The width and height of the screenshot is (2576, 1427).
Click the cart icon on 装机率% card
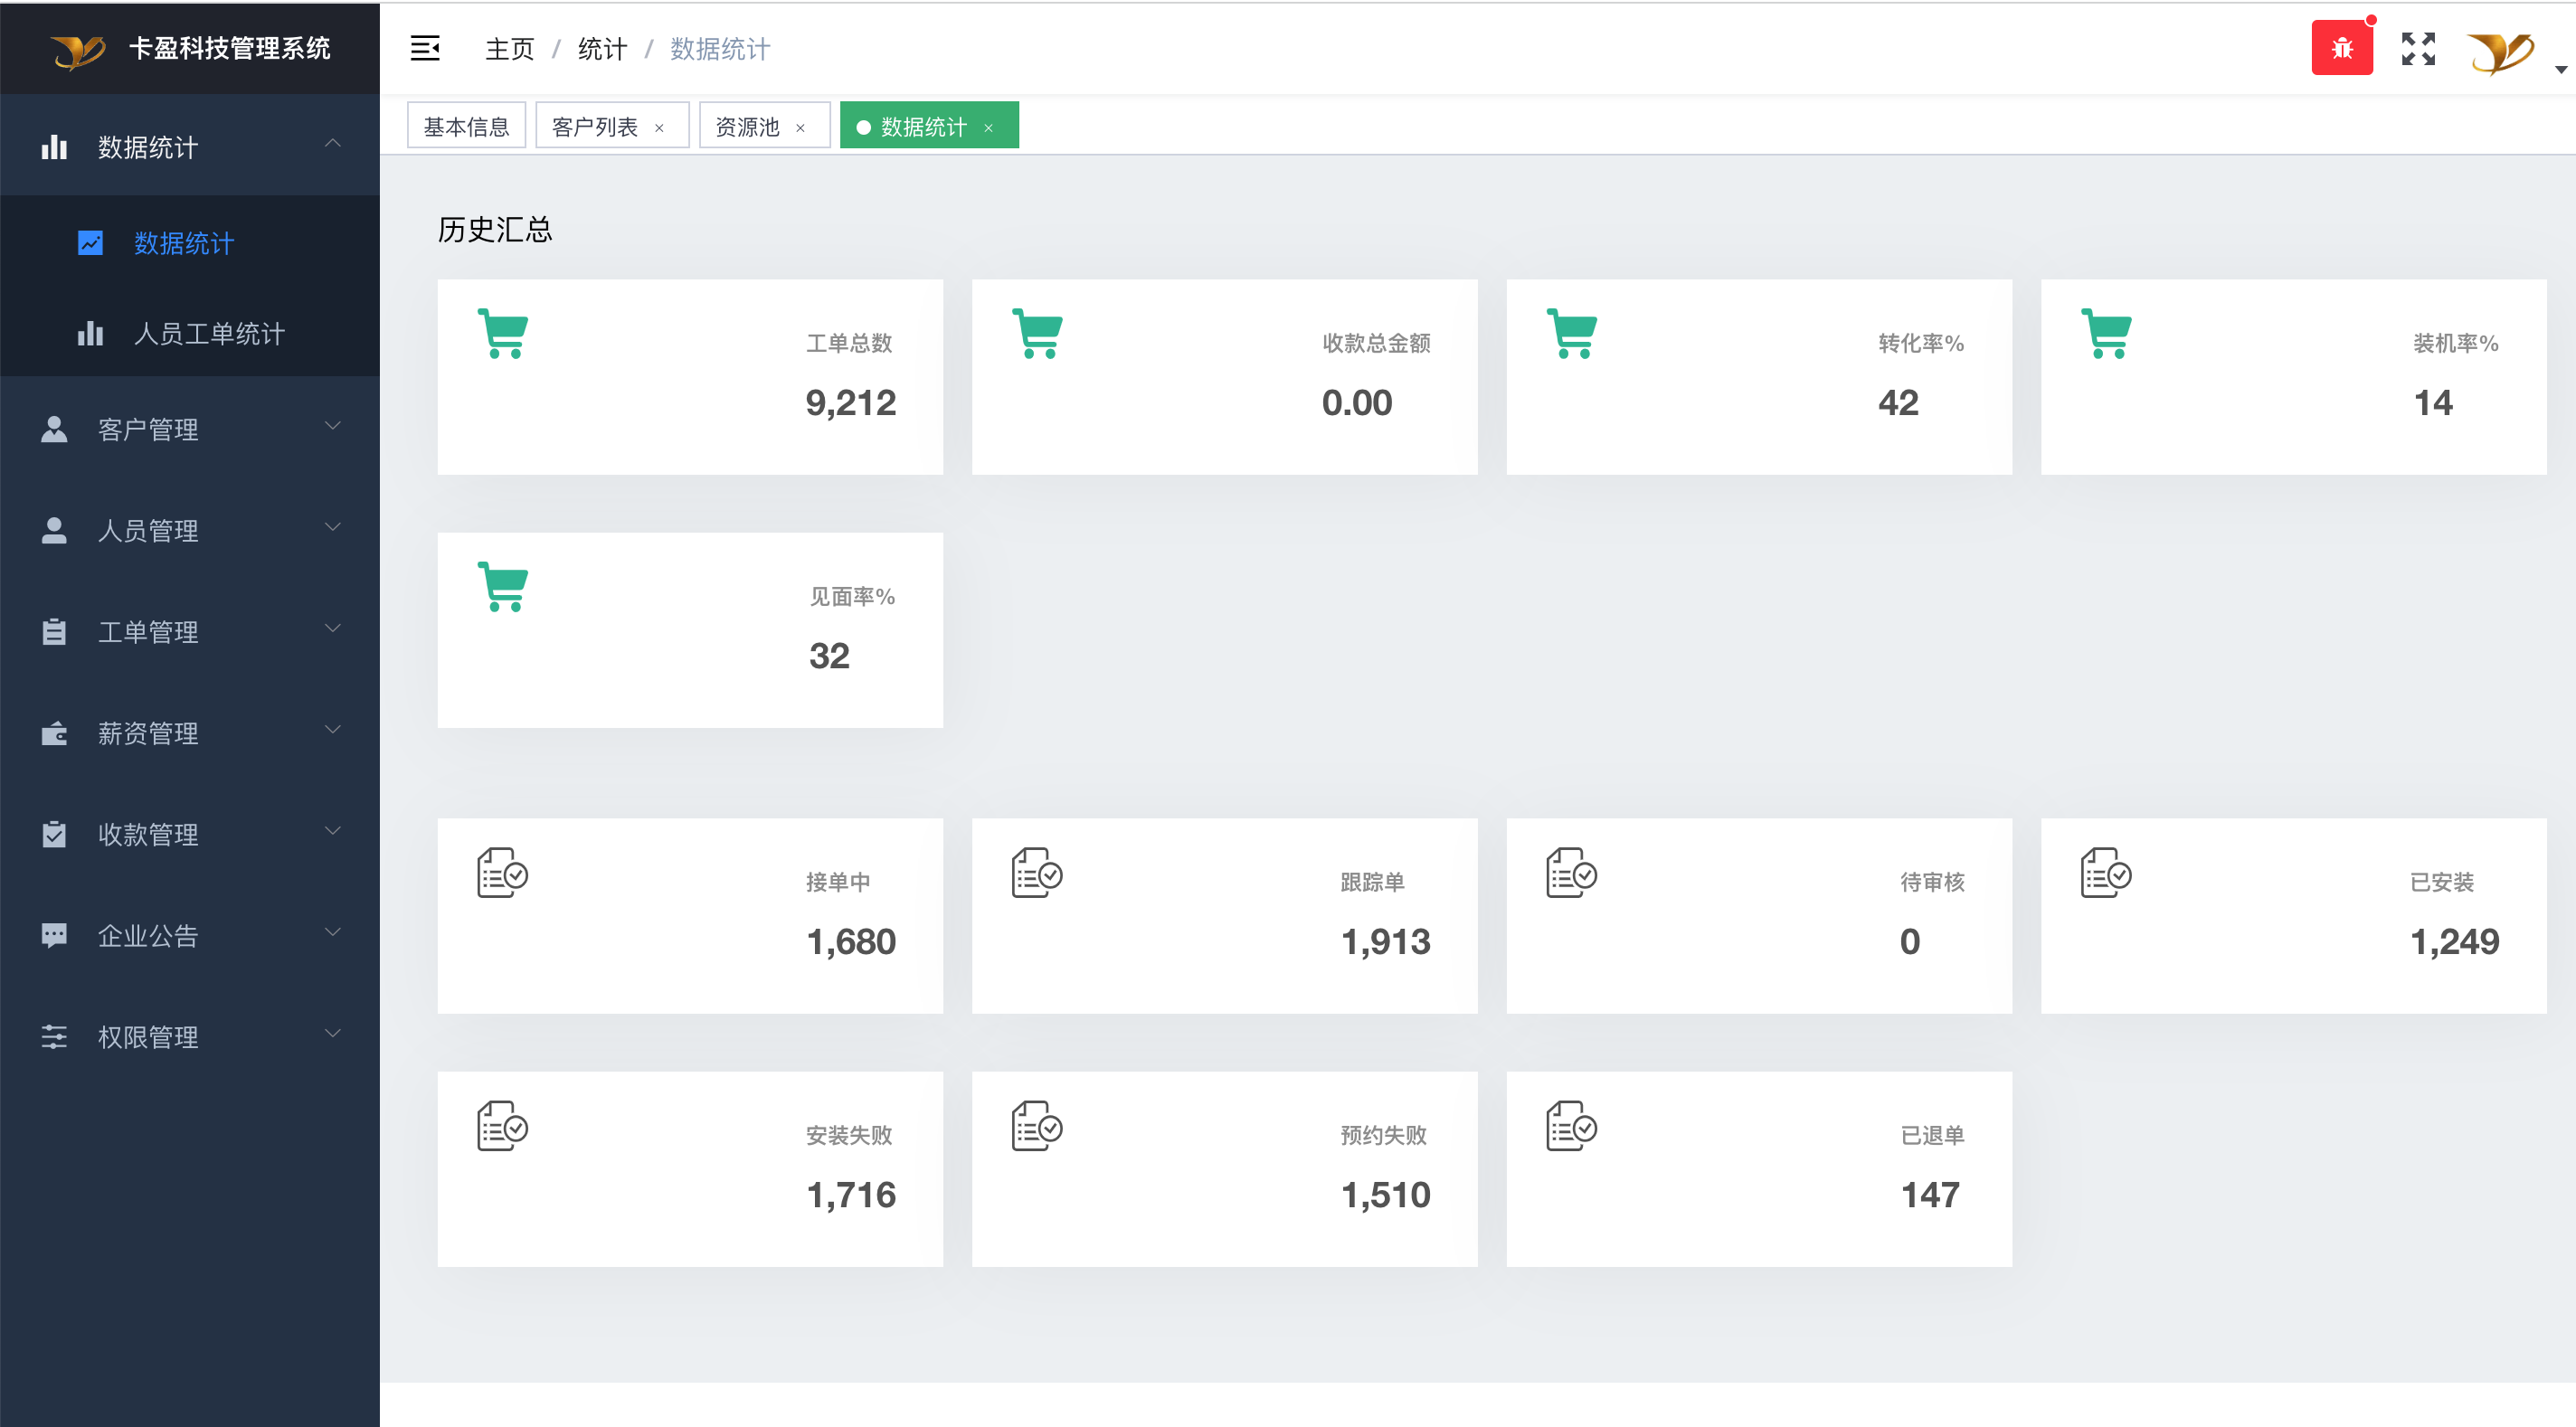2106,333
